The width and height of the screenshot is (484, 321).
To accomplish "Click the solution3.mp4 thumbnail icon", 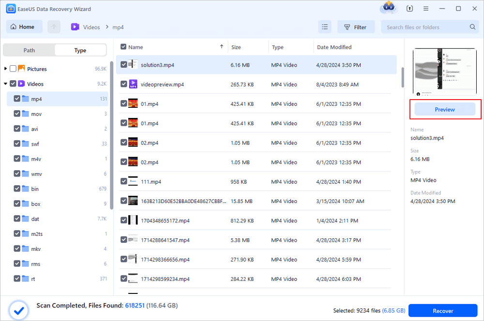I will coord(133,64).
